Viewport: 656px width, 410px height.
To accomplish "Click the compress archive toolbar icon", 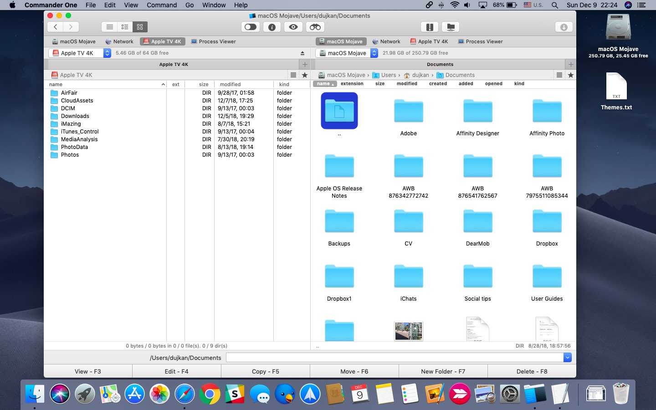I will pyautogui.click(x=429, y=27).
